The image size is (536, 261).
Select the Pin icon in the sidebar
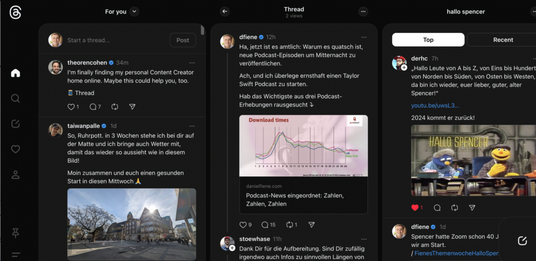(x=15, y=233)
